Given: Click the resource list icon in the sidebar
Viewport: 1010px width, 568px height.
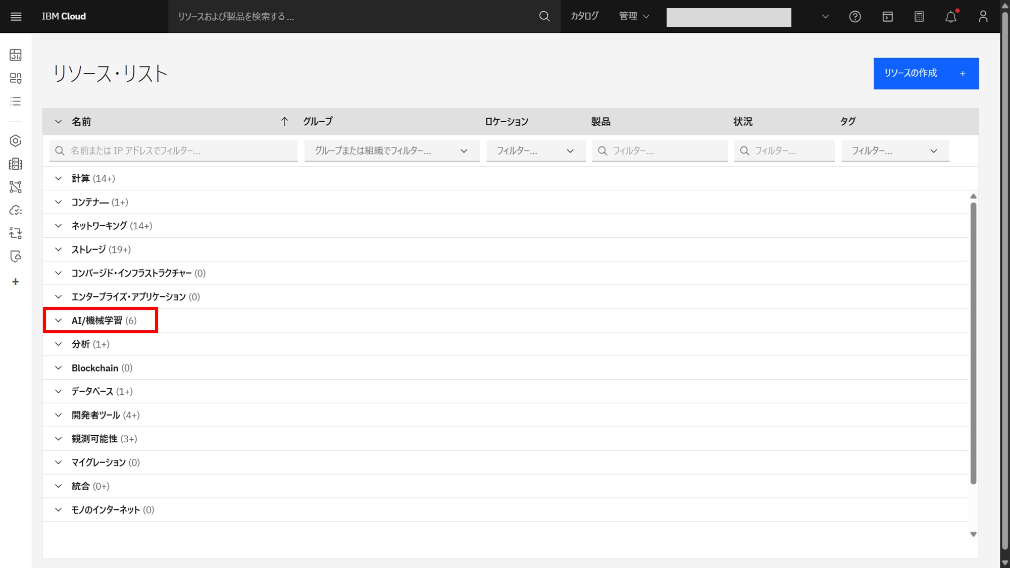Looking at the screenshot, I should 16,101.
